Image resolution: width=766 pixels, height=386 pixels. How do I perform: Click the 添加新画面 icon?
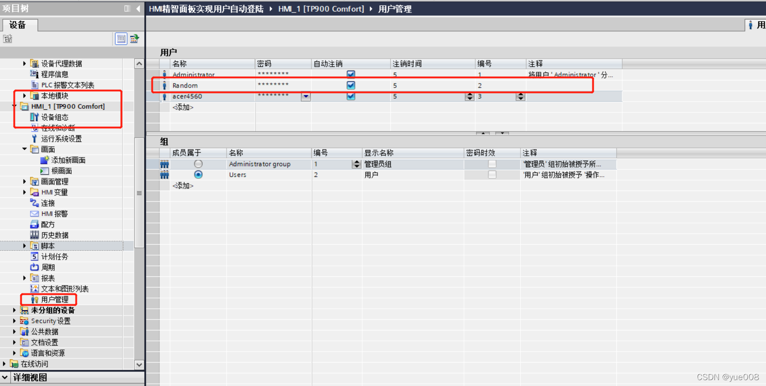(x=44, y=160)
